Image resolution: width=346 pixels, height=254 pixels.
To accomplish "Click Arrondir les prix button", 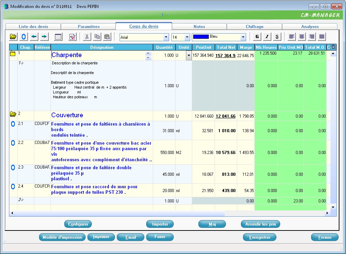I will [x=261, y=224].
